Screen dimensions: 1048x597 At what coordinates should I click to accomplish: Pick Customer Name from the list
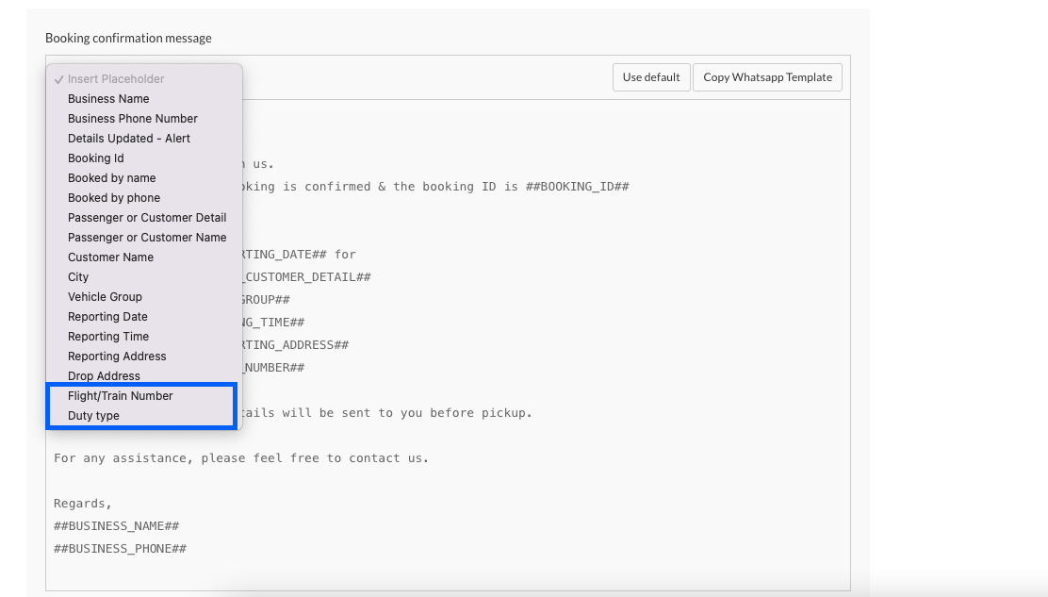[143, 257]
